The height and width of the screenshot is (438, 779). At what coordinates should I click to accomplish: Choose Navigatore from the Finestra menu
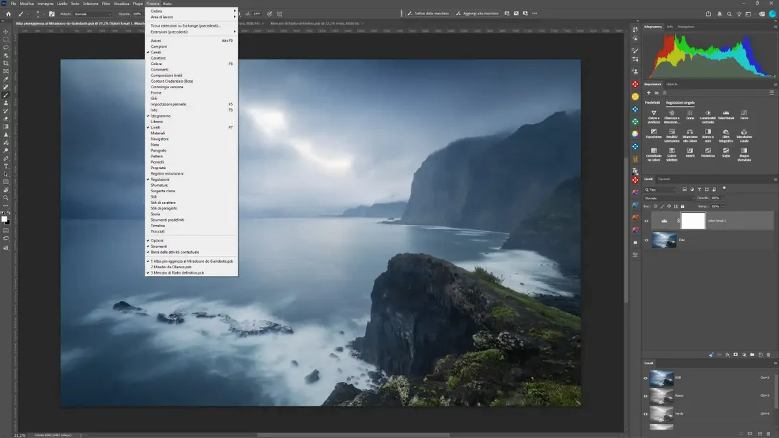point(191,139)
